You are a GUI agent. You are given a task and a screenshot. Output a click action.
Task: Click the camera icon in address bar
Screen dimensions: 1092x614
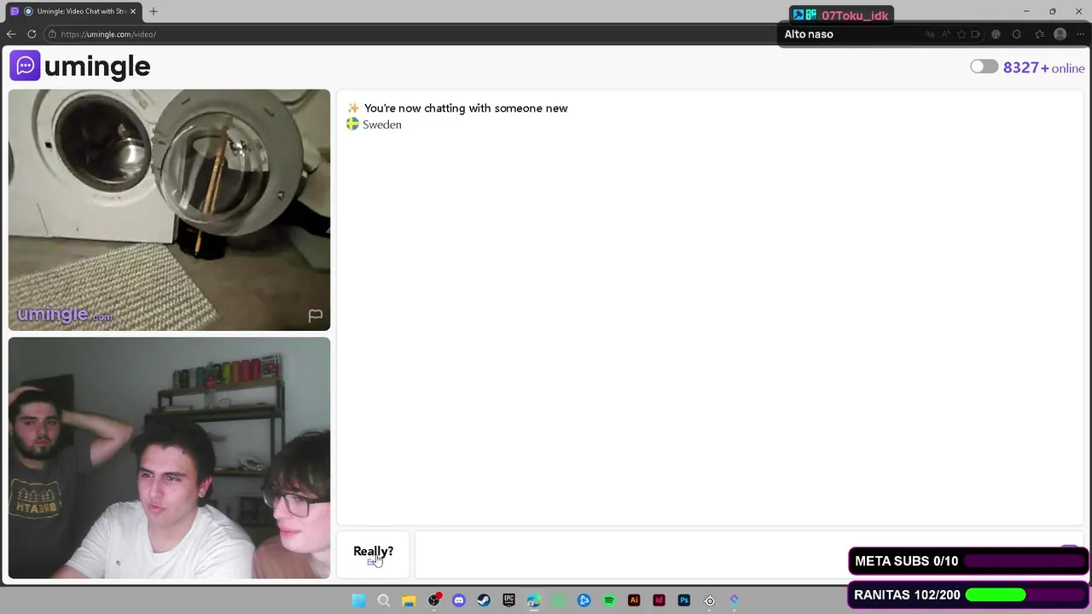pyautogui.click(x=975, y=34)
